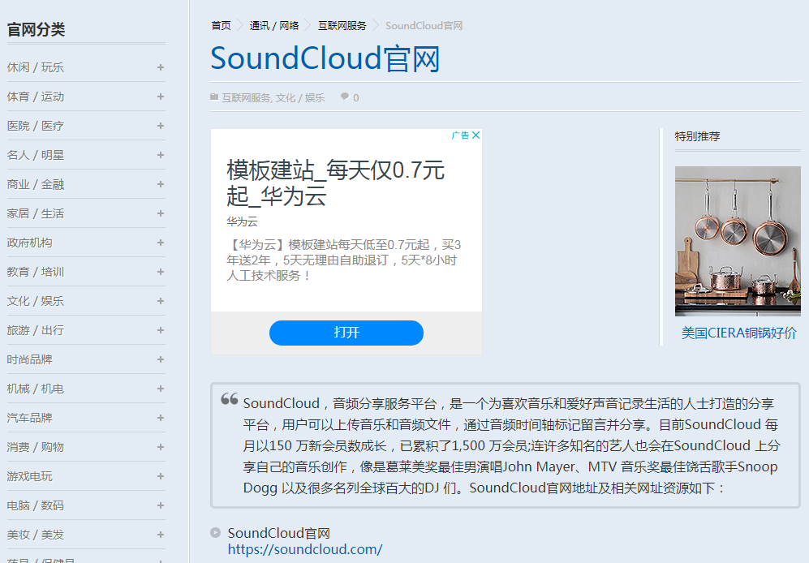This screenshot has width=809, height=563.
Task: Expand the 游戏电玩 category
Action: pyautogui.click(x=161, y=476)
